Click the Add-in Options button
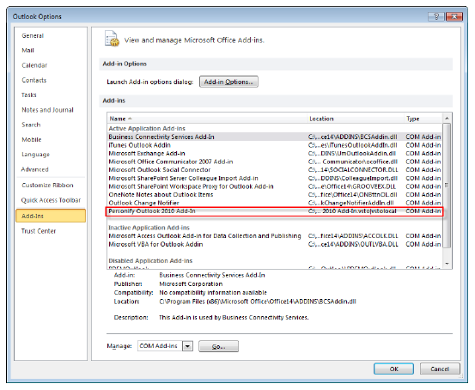This screenshot has width=475, height=390. pyautogui.click(x=228, y=82)
